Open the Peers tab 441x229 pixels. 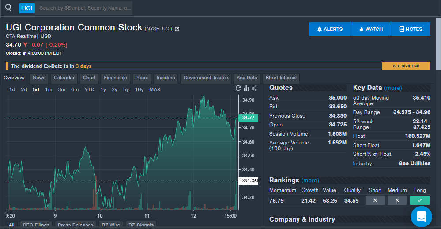point(142,78)
